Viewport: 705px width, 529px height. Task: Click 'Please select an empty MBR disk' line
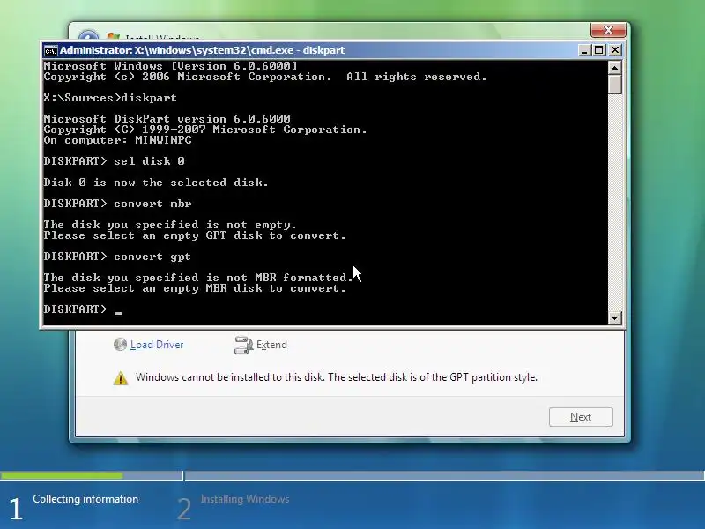(x=195, y=288)
